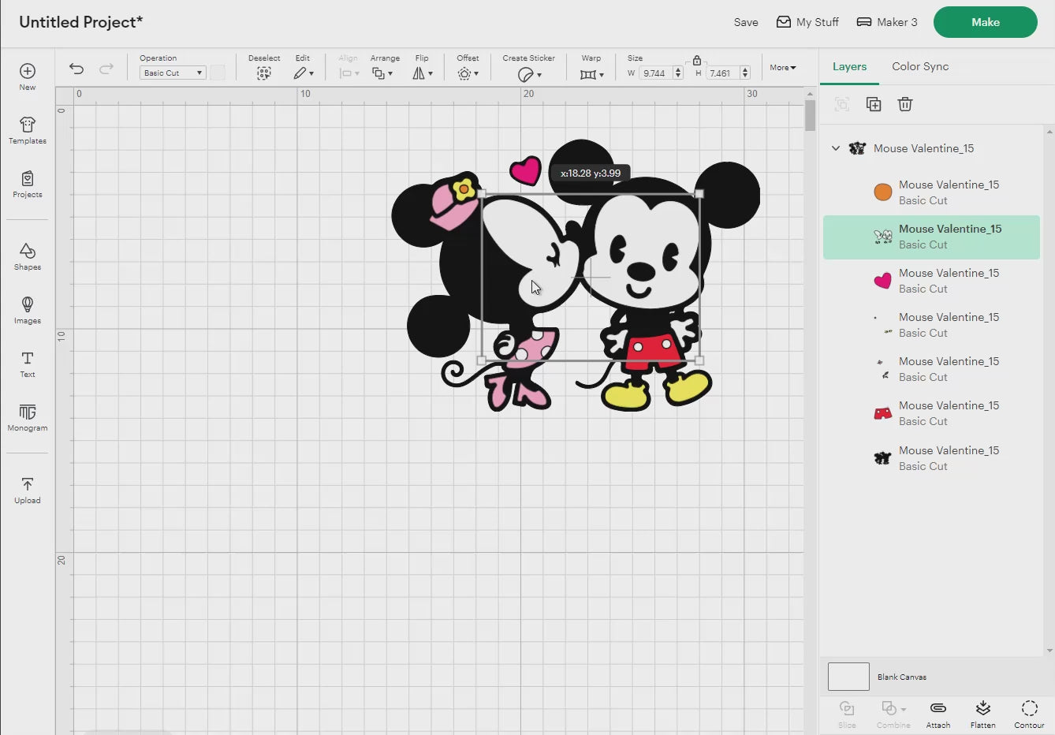The width and height of the screenshot is (1055, 735).
Task: Open My Stuff
Action: click(807, 22)
